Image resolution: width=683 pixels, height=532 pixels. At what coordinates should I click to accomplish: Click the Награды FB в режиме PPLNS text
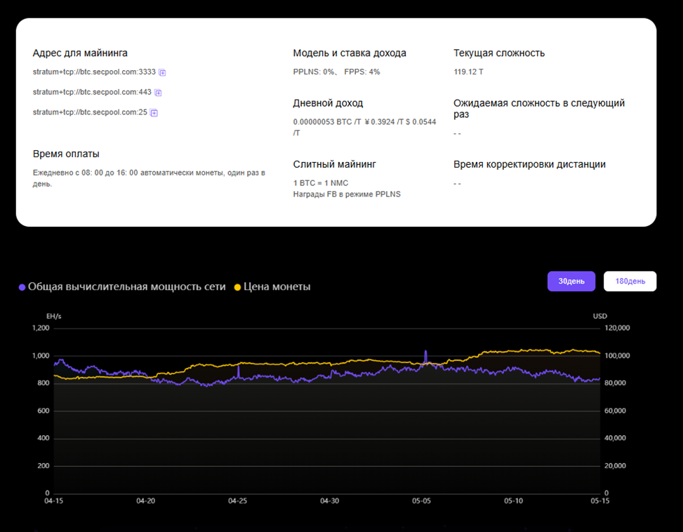(x=347, y=194)
